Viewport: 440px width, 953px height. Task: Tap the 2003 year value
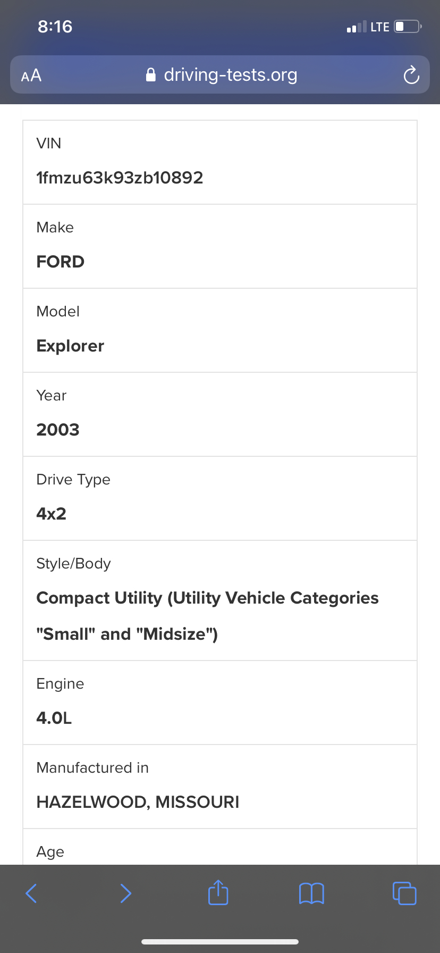pos(57,430)
